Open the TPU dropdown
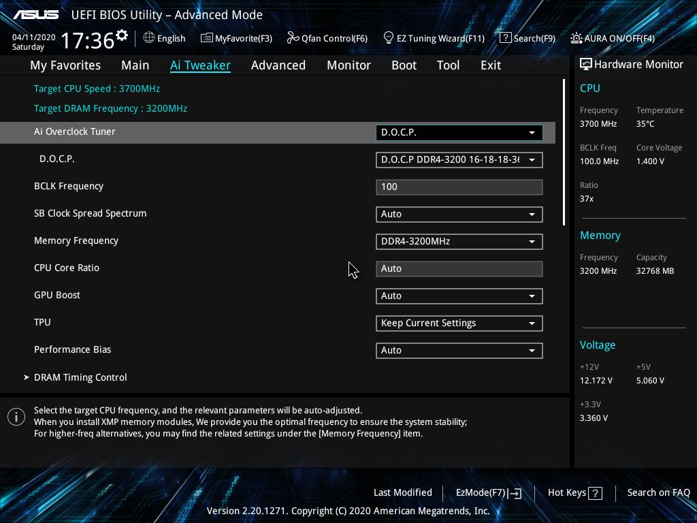Screen dimensions: 697x523 pyautogui.click(x=459, y=323)
